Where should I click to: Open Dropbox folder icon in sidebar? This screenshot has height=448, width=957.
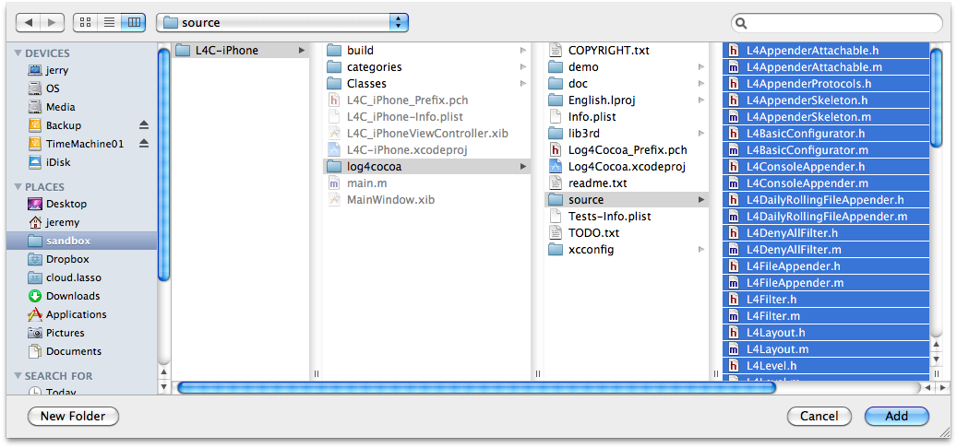click(35, 259)
